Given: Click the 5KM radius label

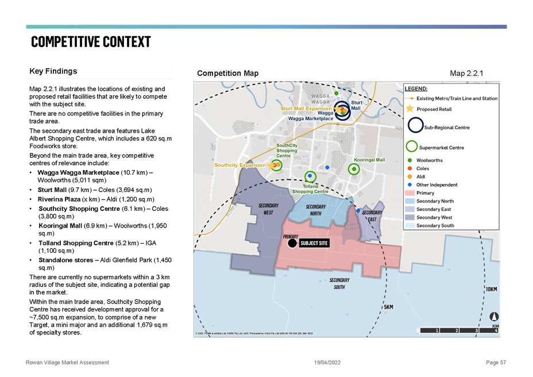Looking at the screenshot, I should 388,307.
